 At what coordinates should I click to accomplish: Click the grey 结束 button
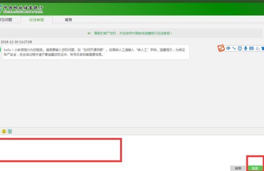tap(238, 168)
